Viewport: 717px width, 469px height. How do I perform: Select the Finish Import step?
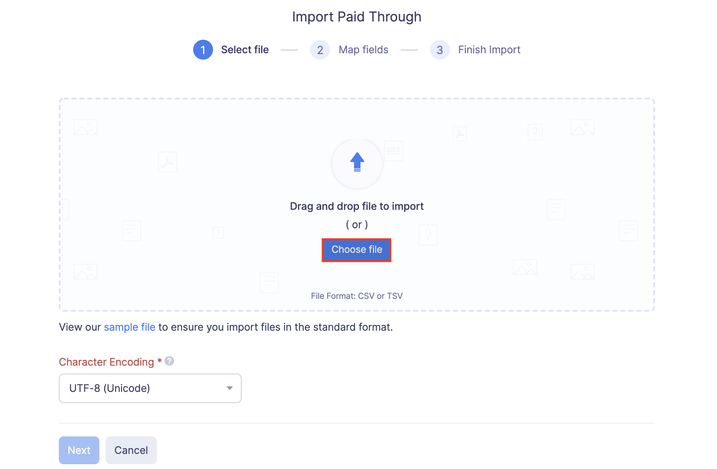[488, 50]
